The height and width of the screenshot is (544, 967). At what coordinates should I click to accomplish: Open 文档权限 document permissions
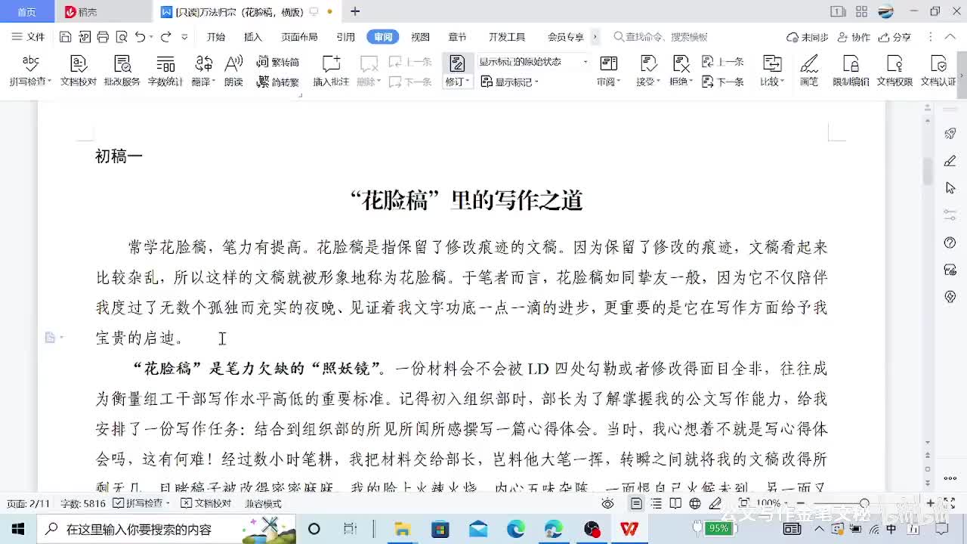click(x=894, y=71)
